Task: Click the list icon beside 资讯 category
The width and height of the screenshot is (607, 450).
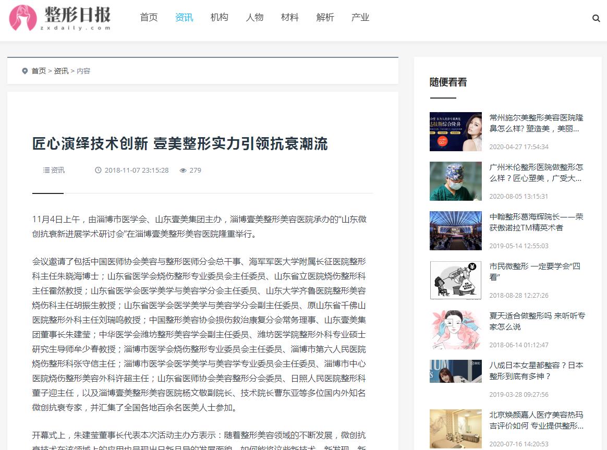Action: [46, 170]
